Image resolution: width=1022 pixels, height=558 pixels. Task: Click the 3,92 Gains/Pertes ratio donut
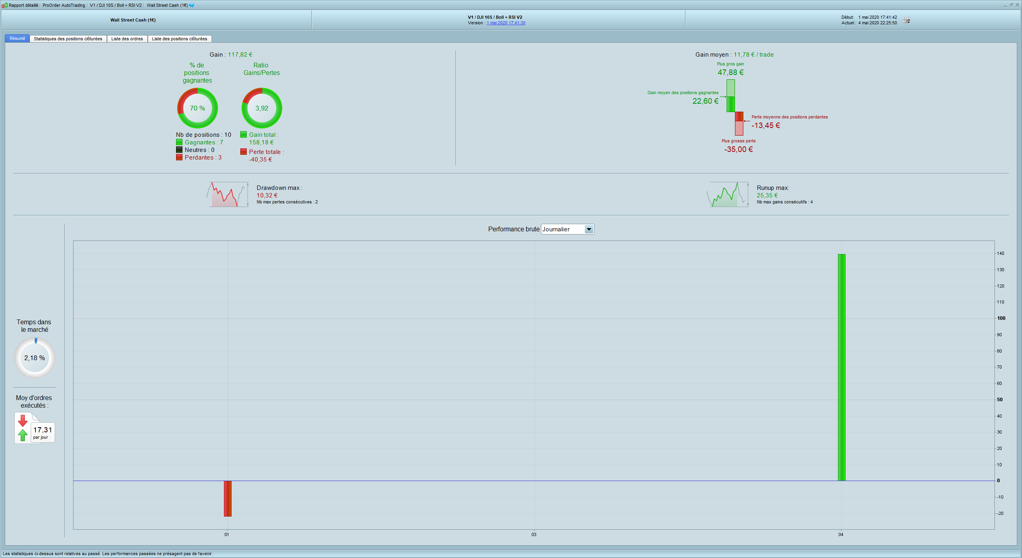261,108
